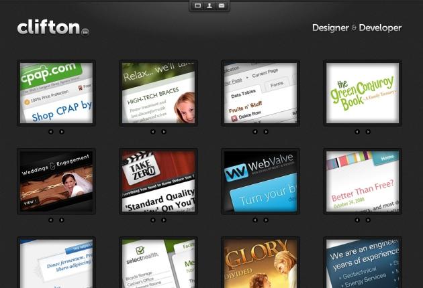Open the portfolio screen icon in top bar
Viewport: 423px width, 288px height.
point(198,5)
